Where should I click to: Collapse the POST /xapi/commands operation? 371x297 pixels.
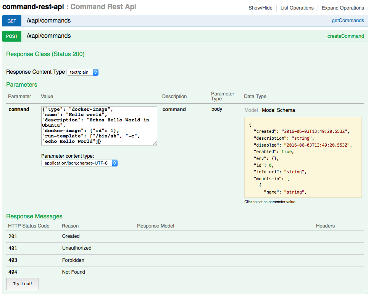pyautogui.click(x=48, y=36)
